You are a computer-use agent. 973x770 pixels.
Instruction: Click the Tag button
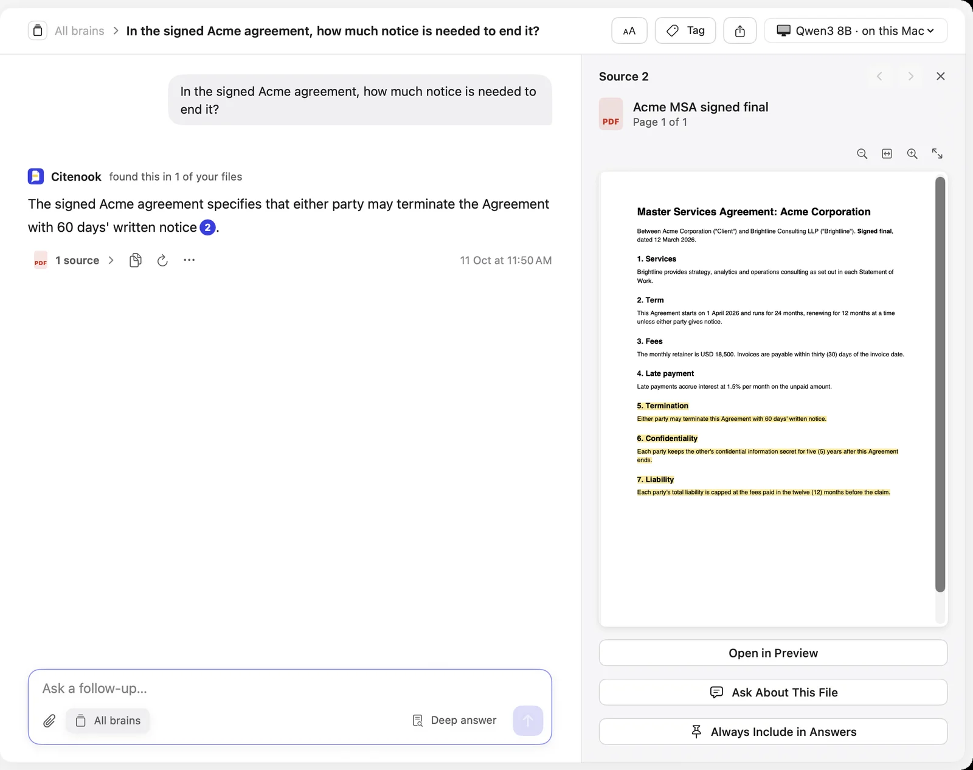pyautogui.click(x=685, y=30)
